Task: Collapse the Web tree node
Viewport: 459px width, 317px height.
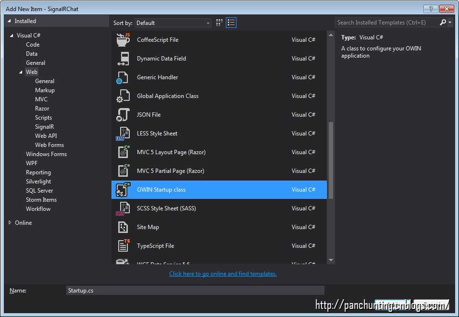Action: 21,72
